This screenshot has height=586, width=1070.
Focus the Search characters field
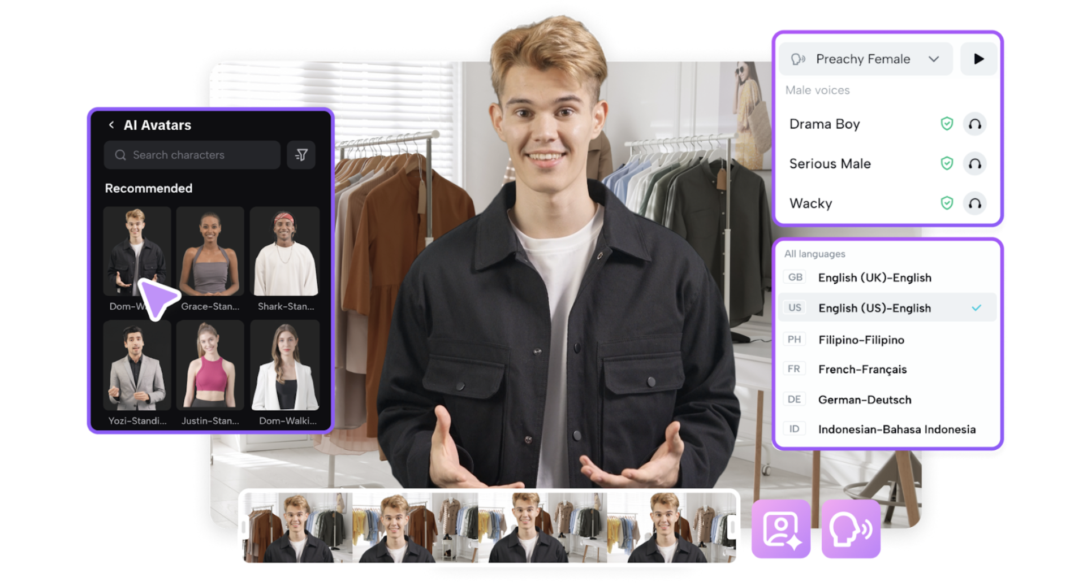pyautogui.click(x=192, y=155)
